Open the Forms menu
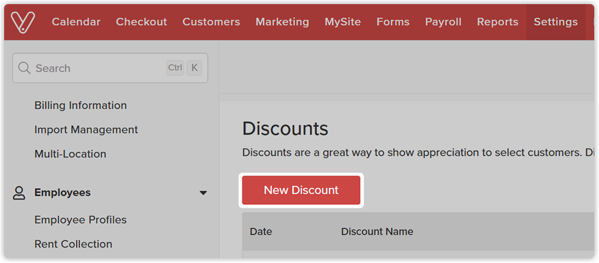This screenshot has width=599, height=263. (x=393, y=22)
